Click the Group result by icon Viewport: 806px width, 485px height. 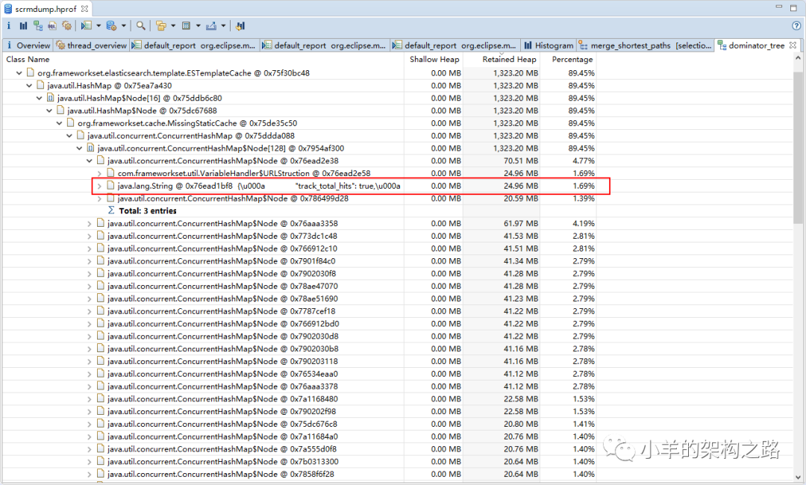161,25
